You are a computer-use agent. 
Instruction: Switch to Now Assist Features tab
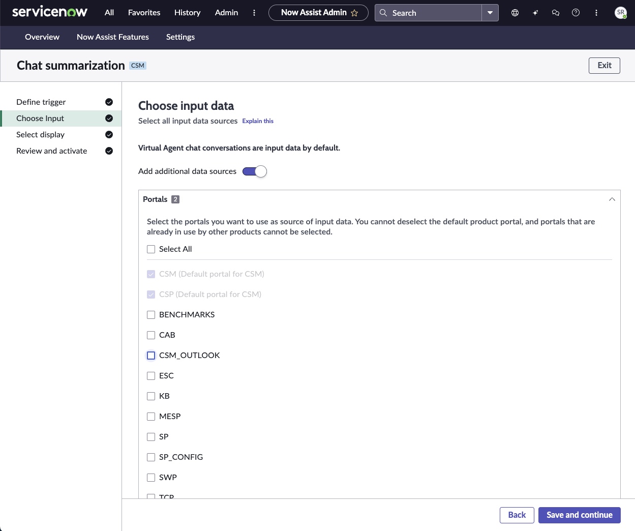(113, 37)
